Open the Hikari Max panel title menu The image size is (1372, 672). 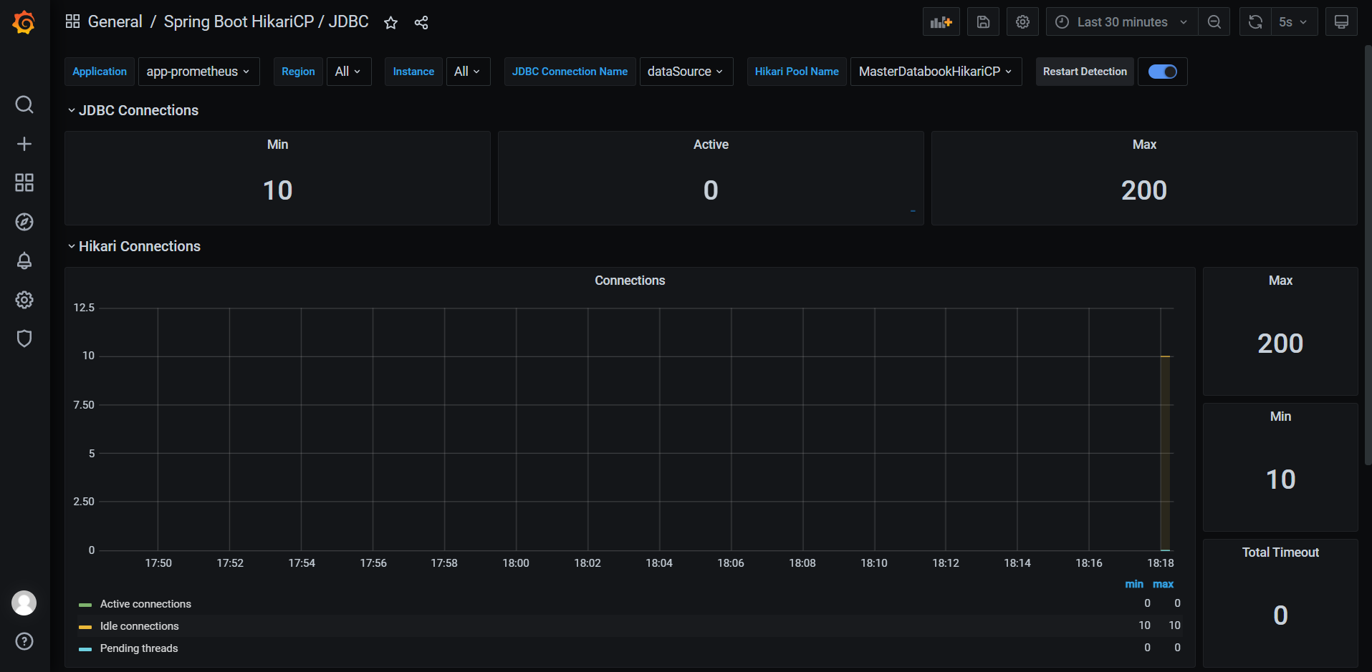1280,281
